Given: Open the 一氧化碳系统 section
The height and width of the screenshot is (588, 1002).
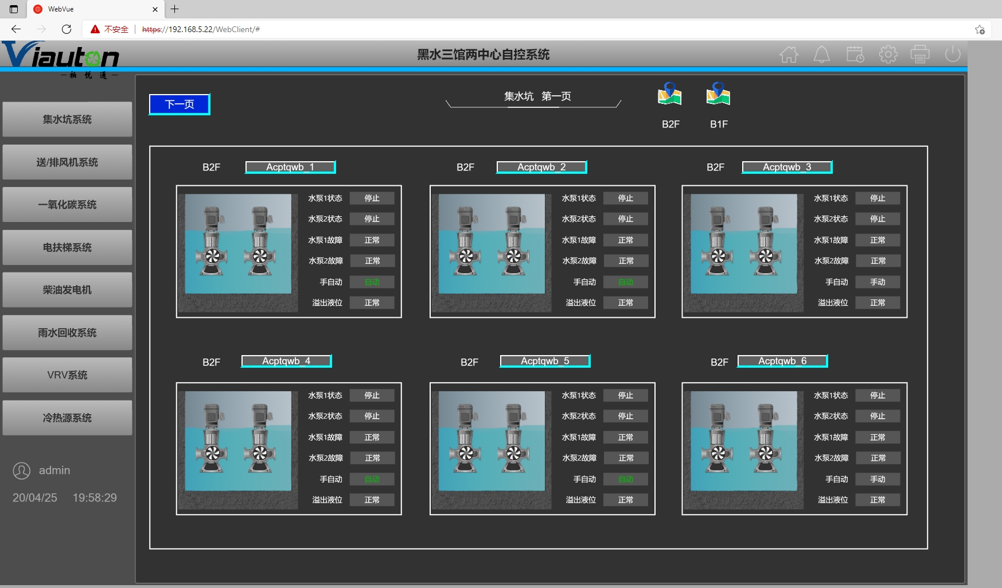Looking at the screenshot, I should tap(67, 205).
